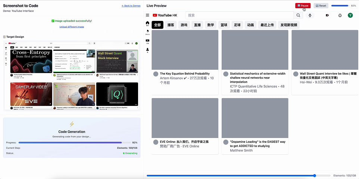This screenshot has height=179, width=359.
Task: Open the hamburger menu in the preview
Action: pos(147,15)
